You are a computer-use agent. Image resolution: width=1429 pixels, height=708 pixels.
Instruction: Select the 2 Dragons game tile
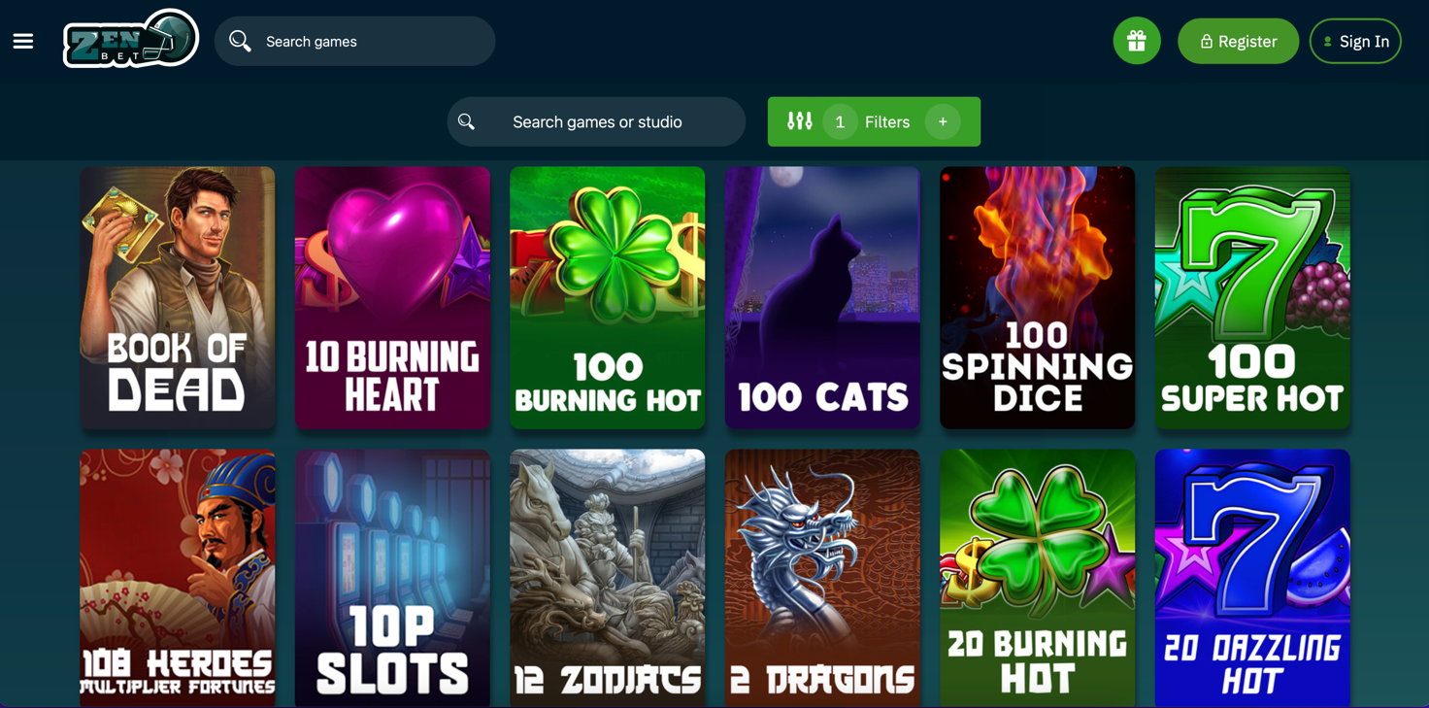822,578
